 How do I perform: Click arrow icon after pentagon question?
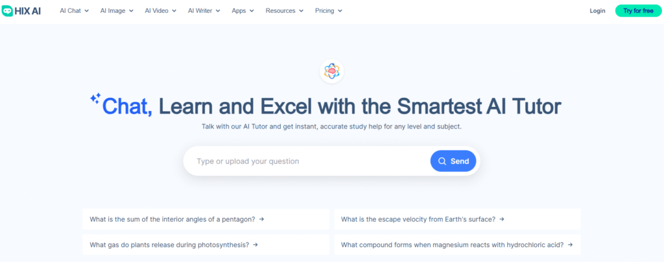261,219
